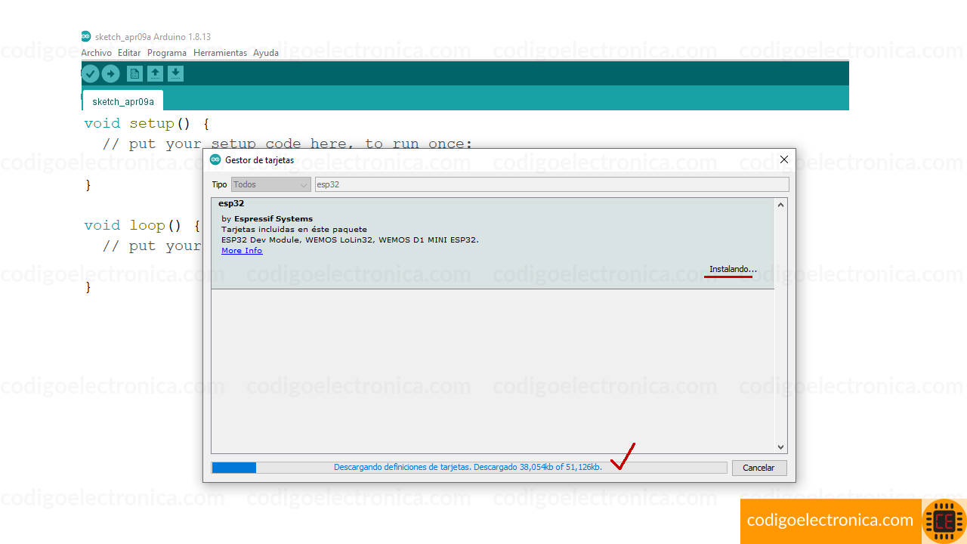Select the esp32 package title
The width and height of the screenshot is (967, 544).
[231, 203]
